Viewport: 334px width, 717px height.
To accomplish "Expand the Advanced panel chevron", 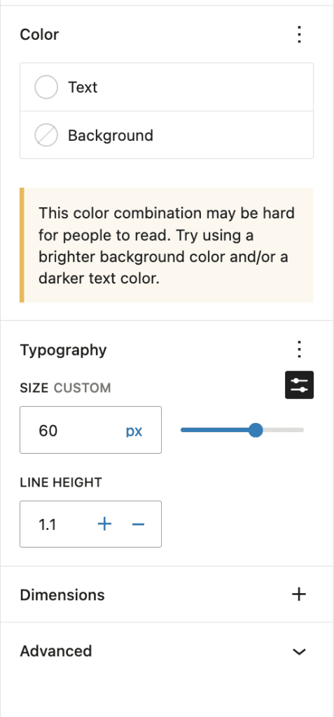I will pos(299,651).
